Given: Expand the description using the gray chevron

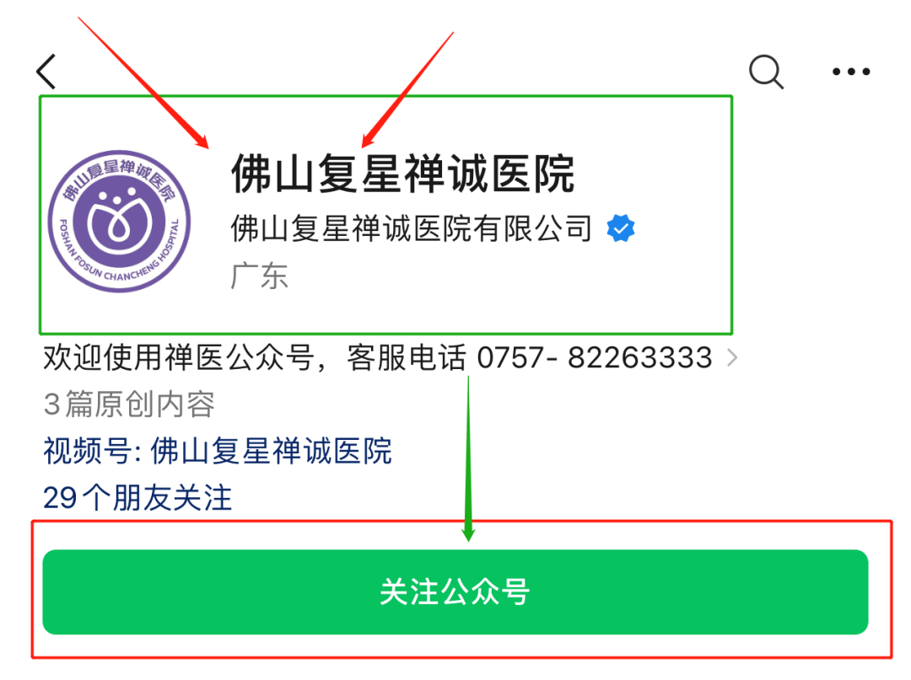Looking at the screenshot, I should click(733, 357).
